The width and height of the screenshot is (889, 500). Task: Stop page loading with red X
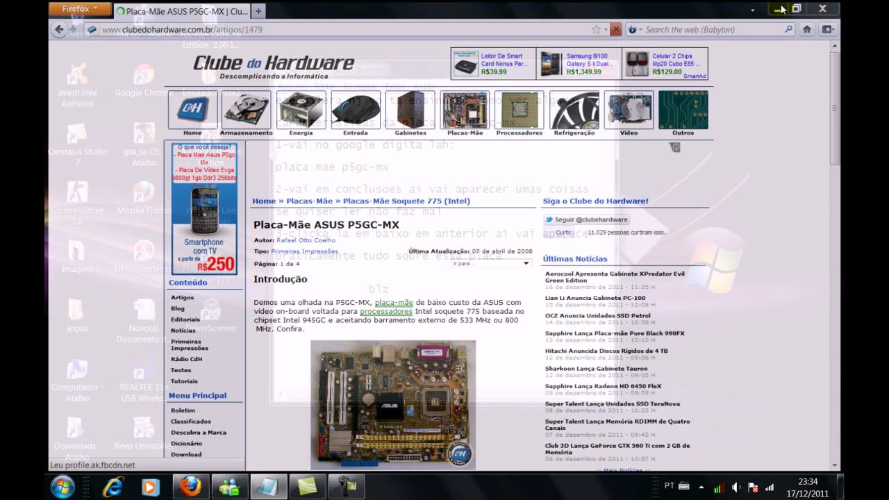pyautogui.click(x=615, y=29)
